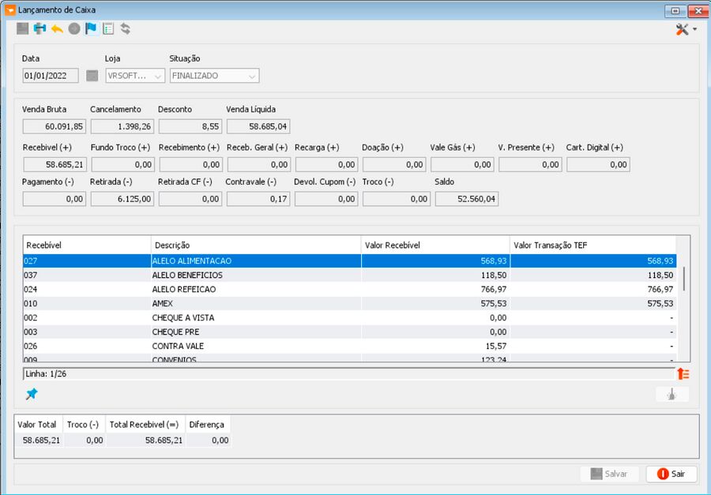
Task: Expand the tools menu arrow next to wrench
Action: pyautogui.click(x=695, y=29)
